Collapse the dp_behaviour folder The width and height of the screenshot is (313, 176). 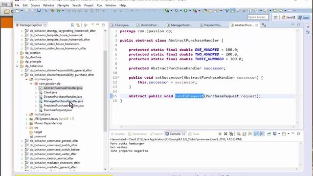[18, 66]
